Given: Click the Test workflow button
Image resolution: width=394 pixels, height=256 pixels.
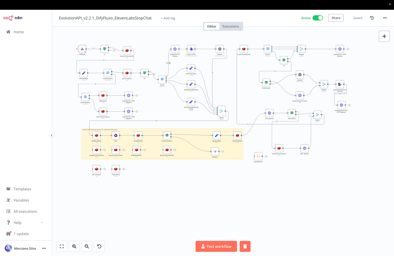Looking at the screenshot, I should (x=216, y=246).
